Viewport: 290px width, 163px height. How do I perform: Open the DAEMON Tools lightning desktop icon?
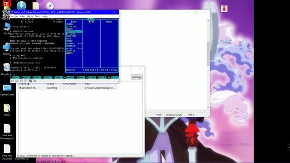tap(21, 6)
